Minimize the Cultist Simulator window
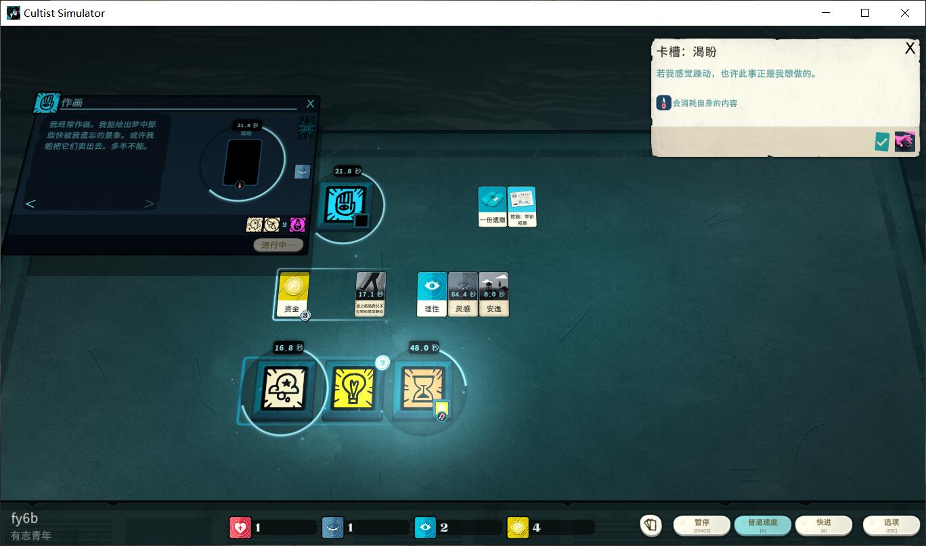 [x=826, y=13]
